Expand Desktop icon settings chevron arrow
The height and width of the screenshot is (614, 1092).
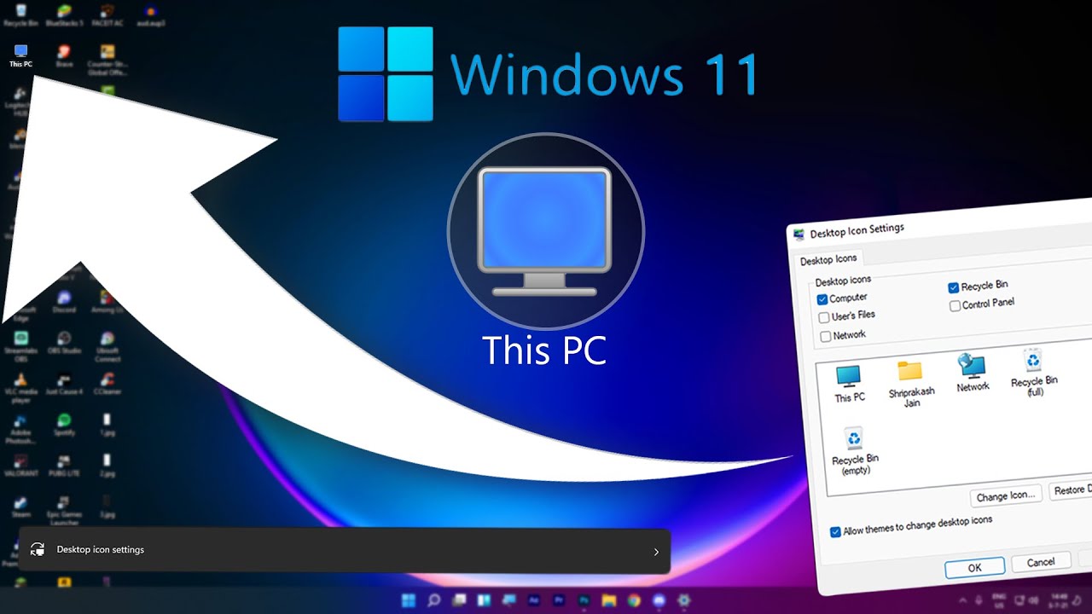[x=656, y=552]
